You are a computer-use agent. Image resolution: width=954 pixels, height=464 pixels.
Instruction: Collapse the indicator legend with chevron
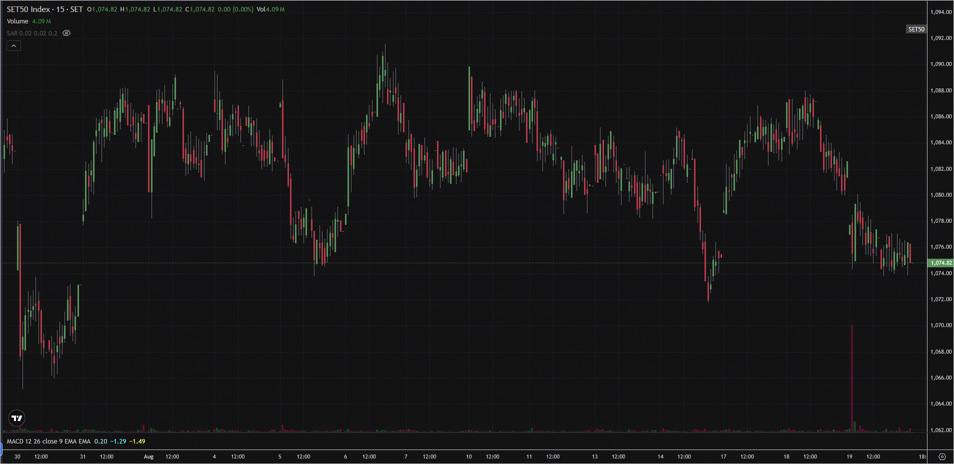coord(13,46)
